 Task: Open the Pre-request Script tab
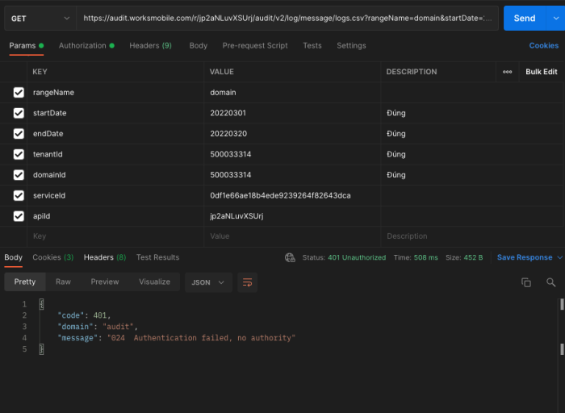tap(255, 46)
